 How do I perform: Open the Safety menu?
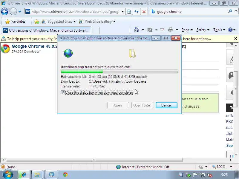(x=203, y=30)
